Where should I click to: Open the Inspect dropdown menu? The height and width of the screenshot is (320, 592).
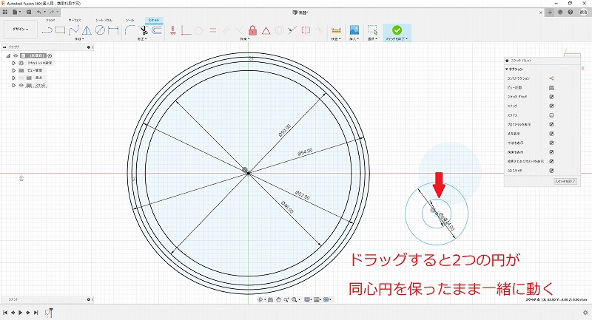[336, 39]
